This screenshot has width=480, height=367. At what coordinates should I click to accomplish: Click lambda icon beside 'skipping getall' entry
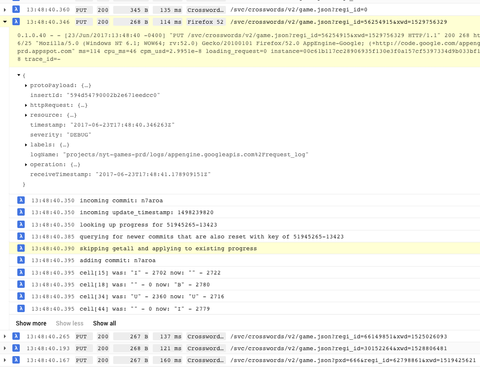click(x=21, y=248)
